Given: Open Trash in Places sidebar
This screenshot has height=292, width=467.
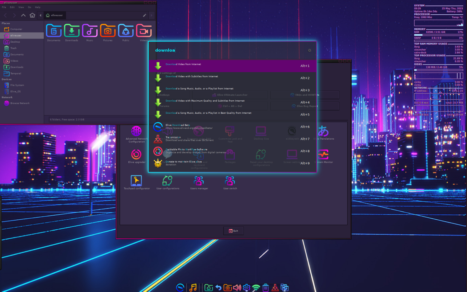Looking at the screenshot, I should [x=22, y=48].
